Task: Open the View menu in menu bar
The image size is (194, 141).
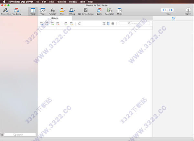Action: [x=51, y=2]
